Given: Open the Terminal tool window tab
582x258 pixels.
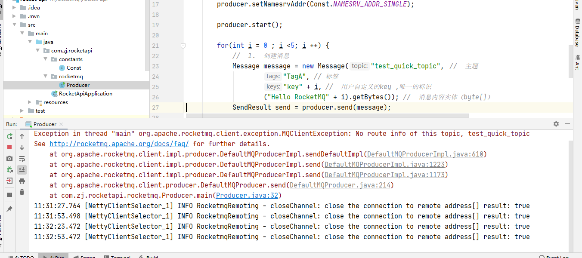Looking at the screenshot, I should [117, 257].
